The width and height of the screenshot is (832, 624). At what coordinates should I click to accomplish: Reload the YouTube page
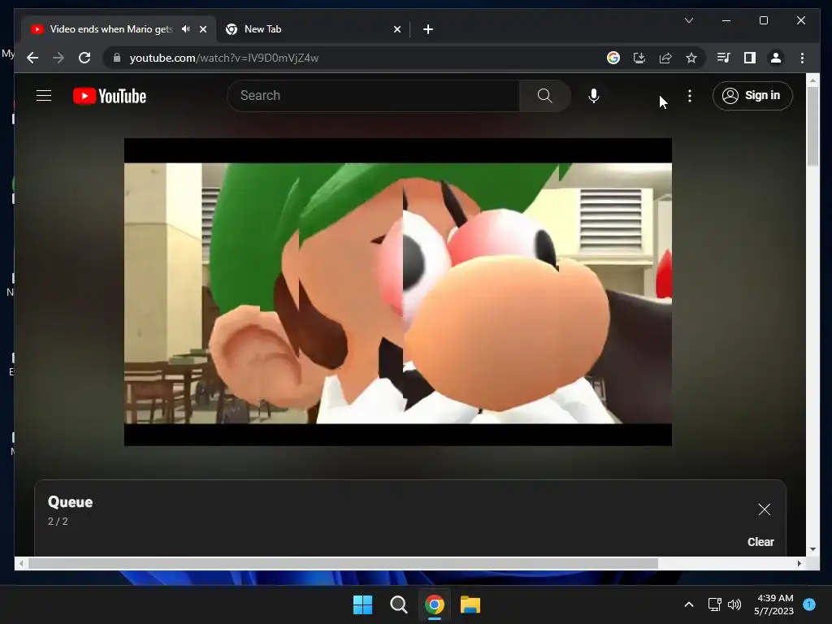[84, 58]
